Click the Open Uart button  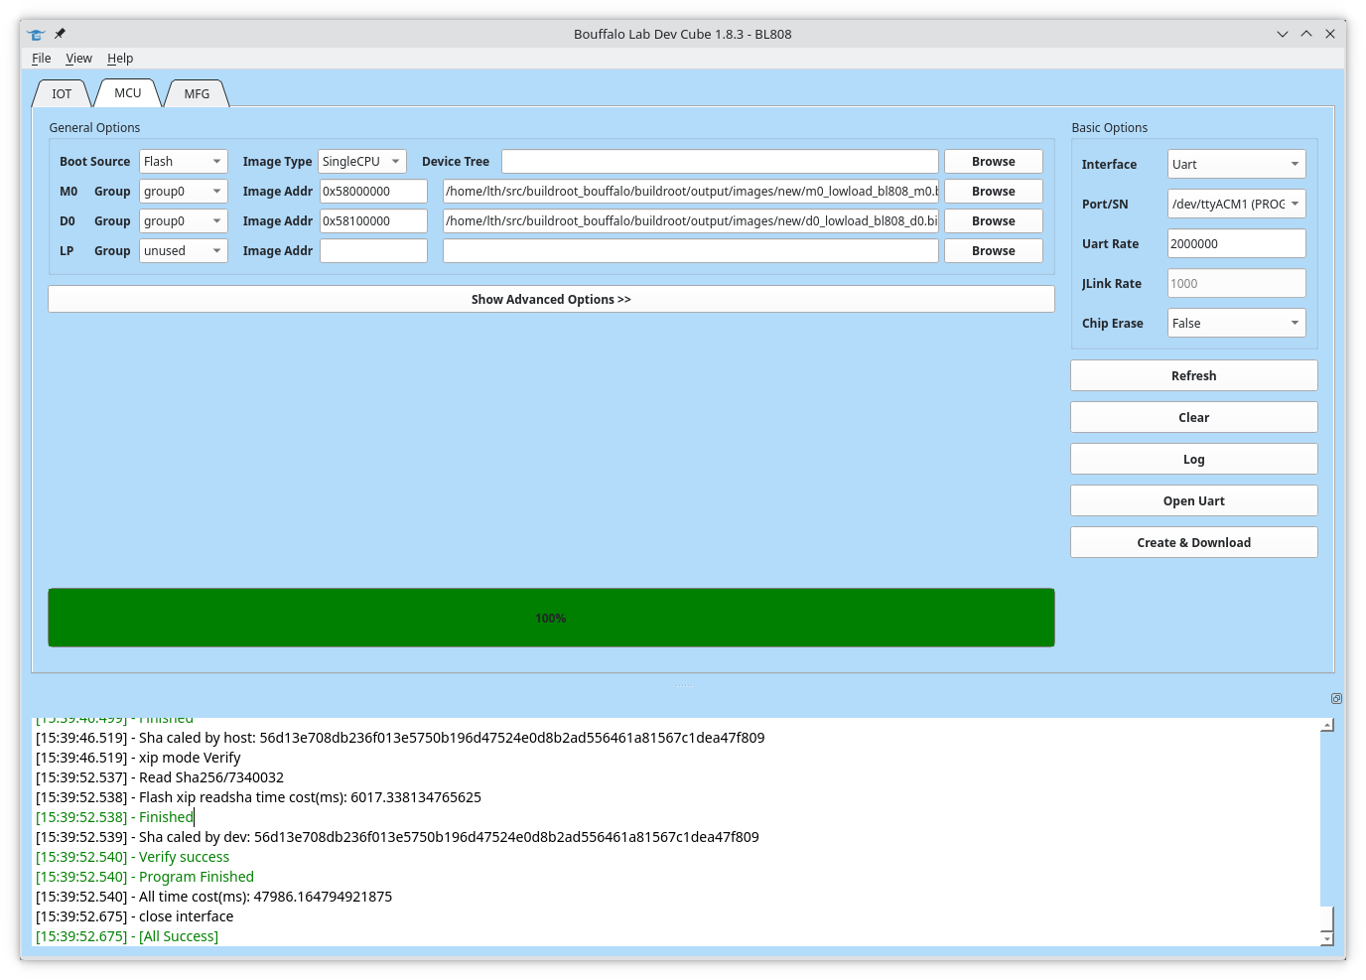coord(1194,501)
